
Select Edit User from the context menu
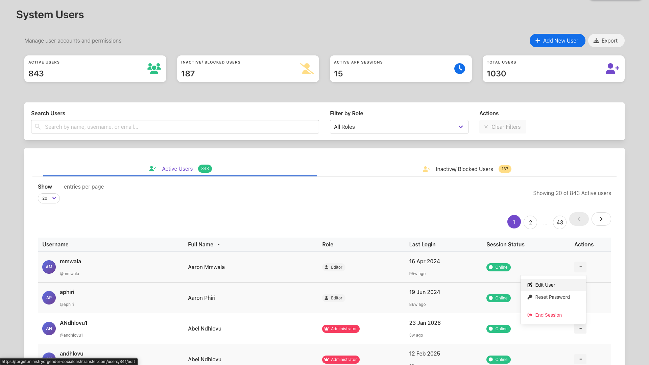545,285
